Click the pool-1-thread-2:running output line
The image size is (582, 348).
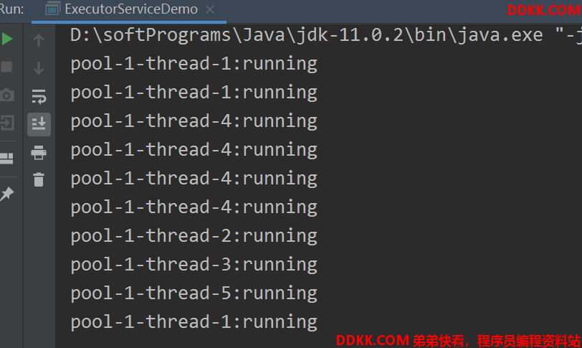point(194,236)
